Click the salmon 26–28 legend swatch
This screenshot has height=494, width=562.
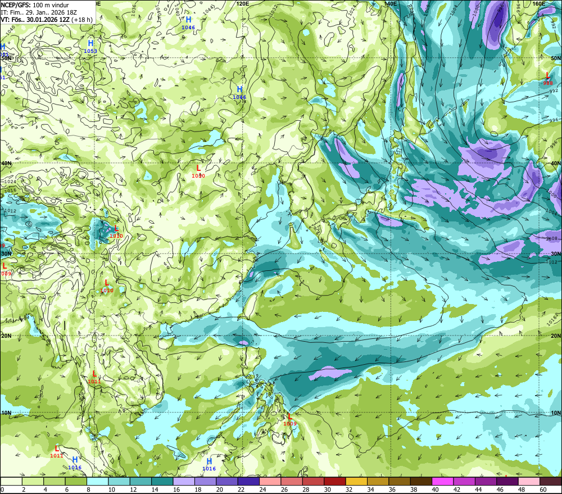tap(292, 481)
